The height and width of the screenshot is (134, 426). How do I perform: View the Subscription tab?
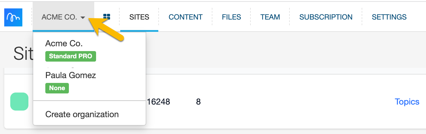(x=326, y=17)
